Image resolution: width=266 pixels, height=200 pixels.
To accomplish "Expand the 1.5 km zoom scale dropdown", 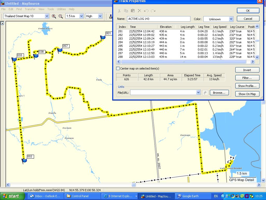I will pos(81,16).
